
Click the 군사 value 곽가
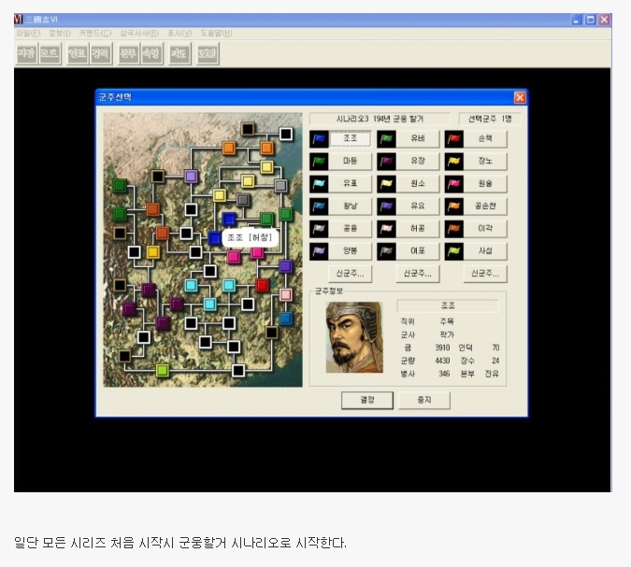[x=447, y=334]
